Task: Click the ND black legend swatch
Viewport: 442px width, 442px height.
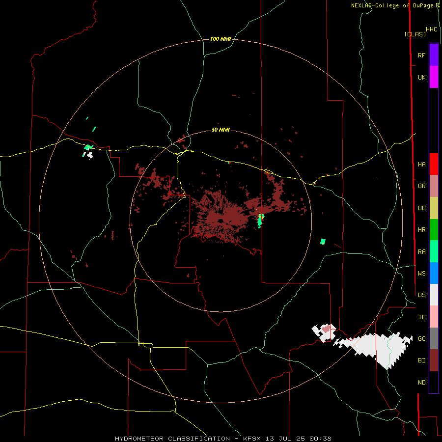Action: [x=434, y=382]
